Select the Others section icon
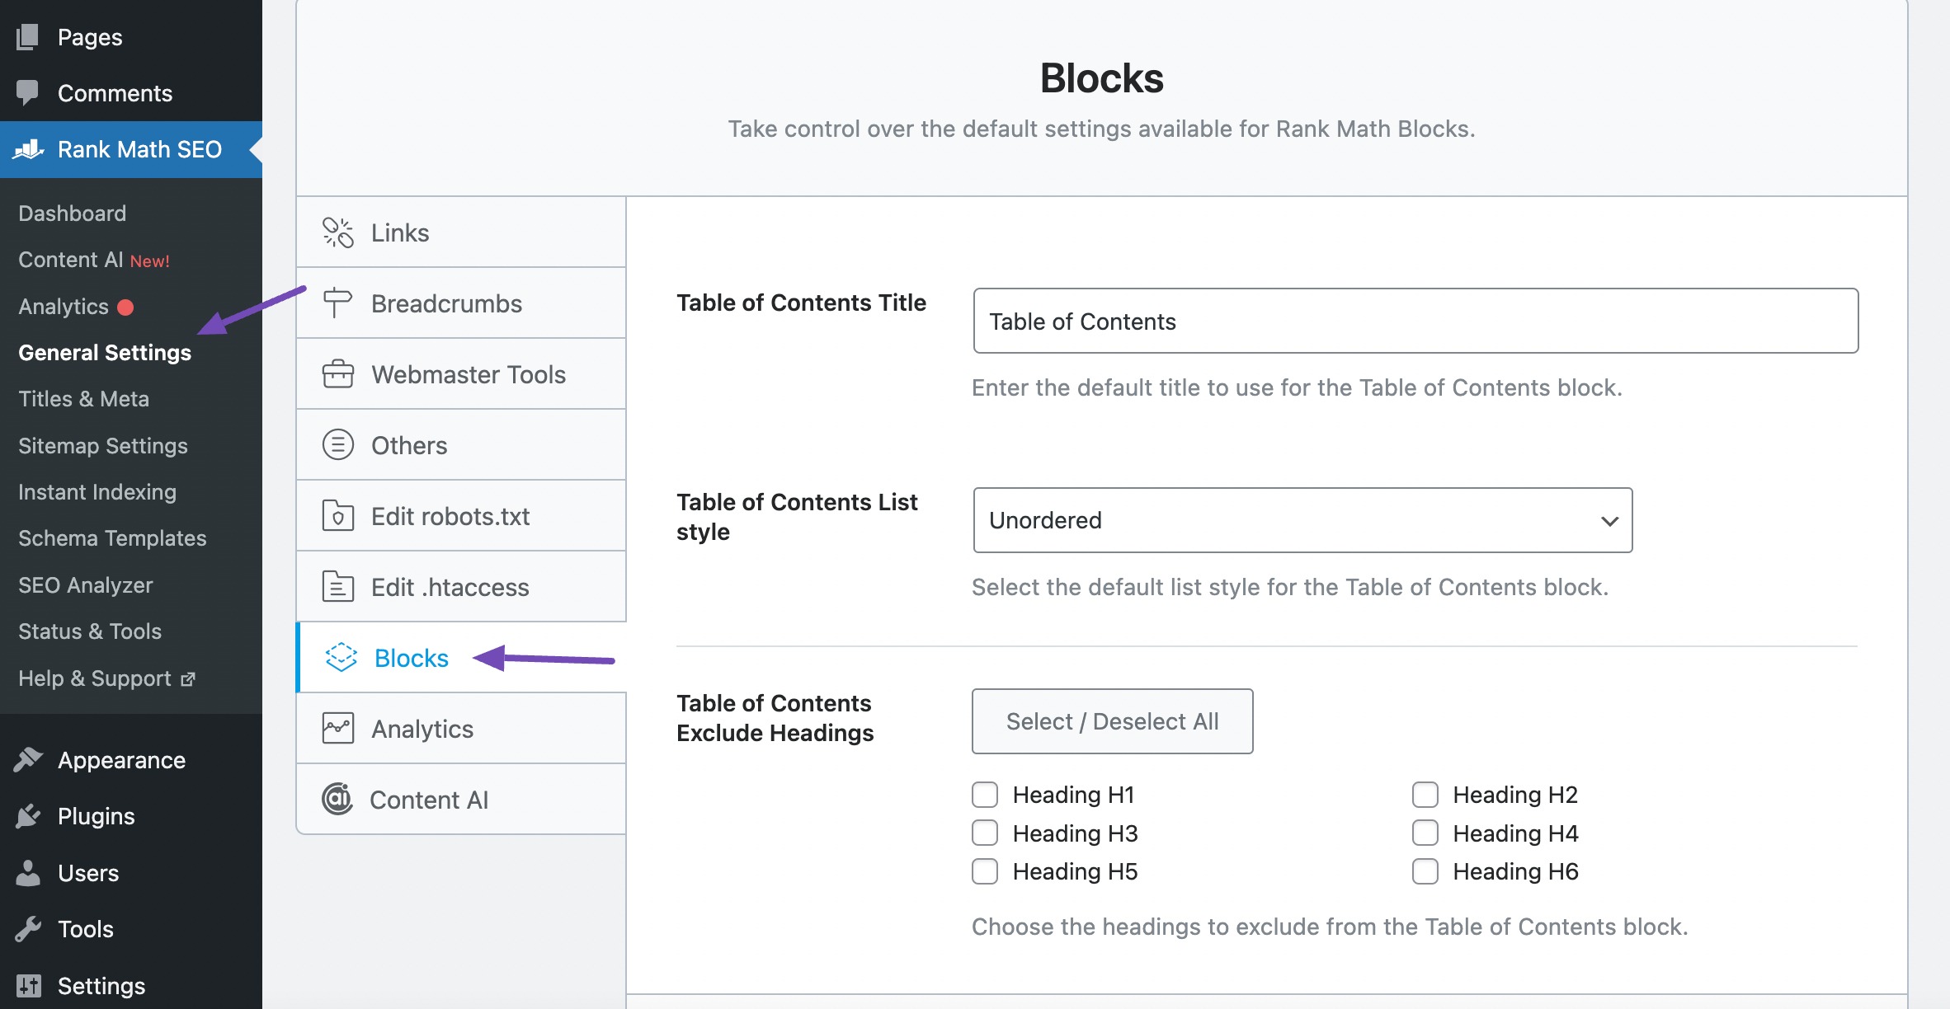Screen dimensions: 1950x1009 [337, 444]
